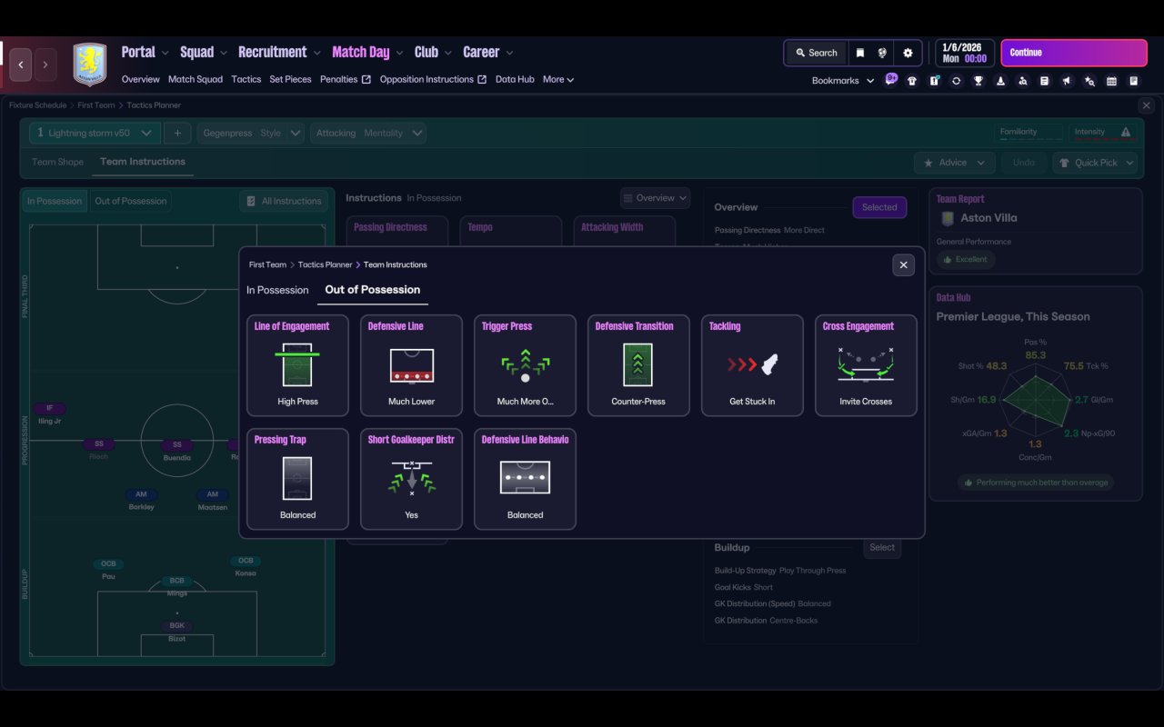Click the shirt shortcut icon
Screen dimensions: 1164x727
[x=912, y=81]
